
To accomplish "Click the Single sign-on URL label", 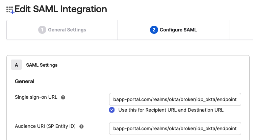I will (x=36, y=97).
